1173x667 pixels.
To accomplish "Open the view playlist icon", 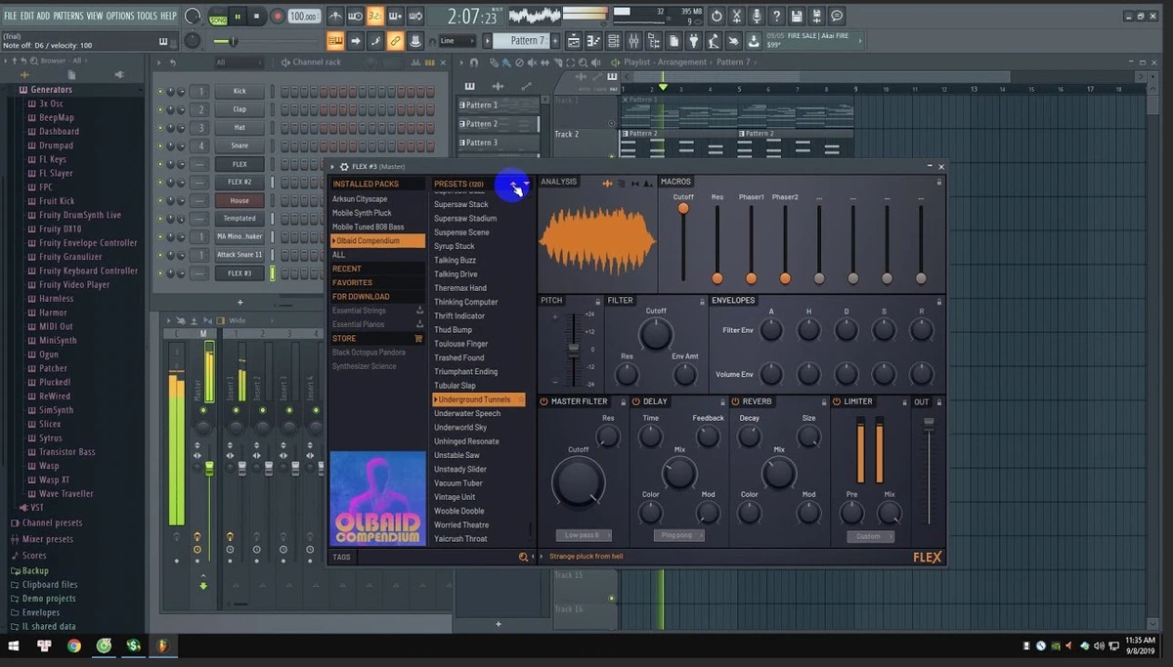I will tap(575, 41).
